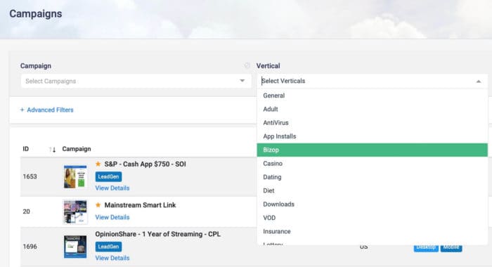Click star icon for S&P Cash App
Viewport: 492px width, 267px height.
pos(98,164)
